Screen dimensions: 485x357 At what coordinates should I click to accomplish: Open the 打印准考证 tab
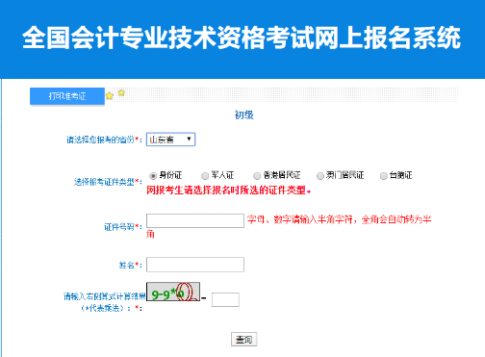point(67,96)
